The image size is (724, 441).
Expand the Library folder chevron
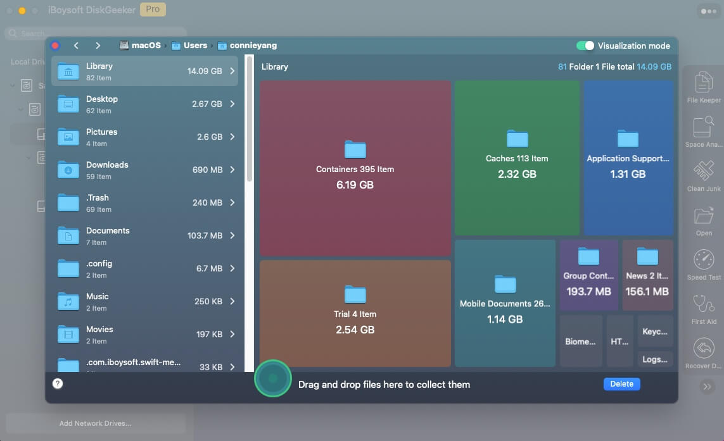[232, 71]
